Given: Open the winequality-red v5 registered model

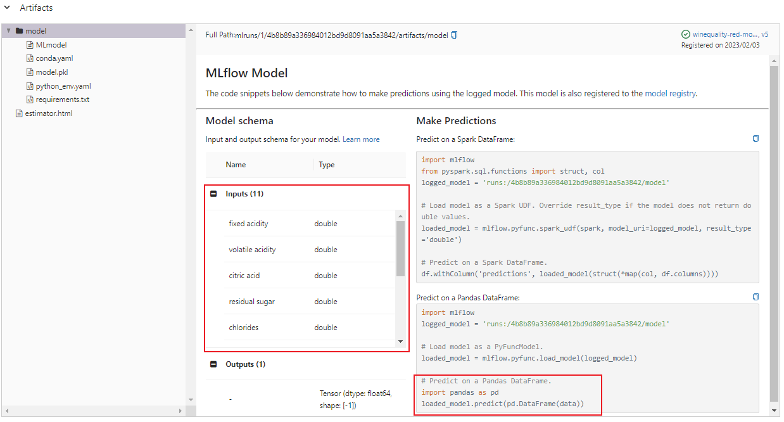Looking at the screenshot, I should 729,35.
